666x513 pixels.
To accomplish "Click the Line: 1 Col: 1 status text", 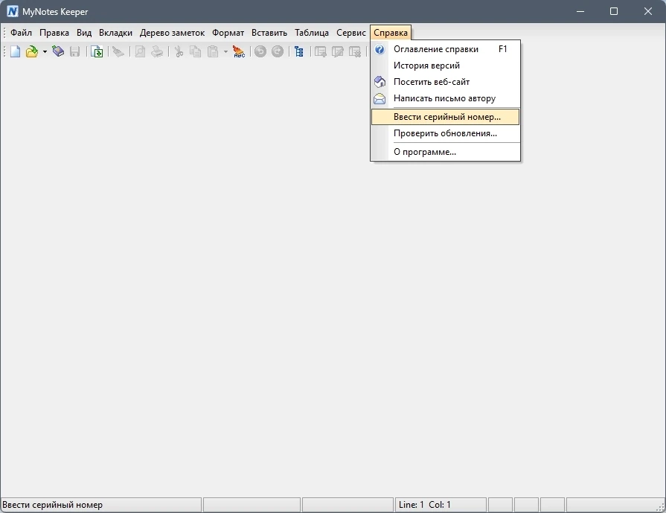I will pyautogui.click(x=424, y=505).
